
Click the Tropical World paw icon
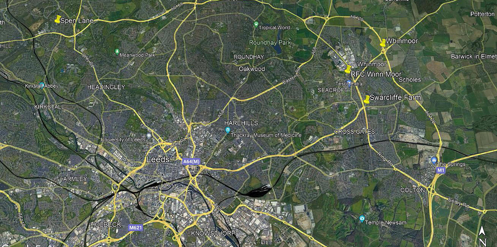tap(256, 25)
